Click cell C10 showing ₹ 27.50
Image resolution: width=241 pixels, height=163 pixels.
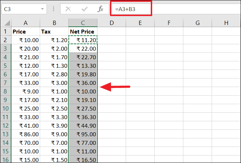point(83,108)
